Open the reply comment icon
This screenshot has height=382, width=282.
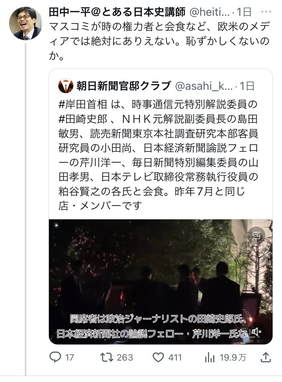(55, 357)
